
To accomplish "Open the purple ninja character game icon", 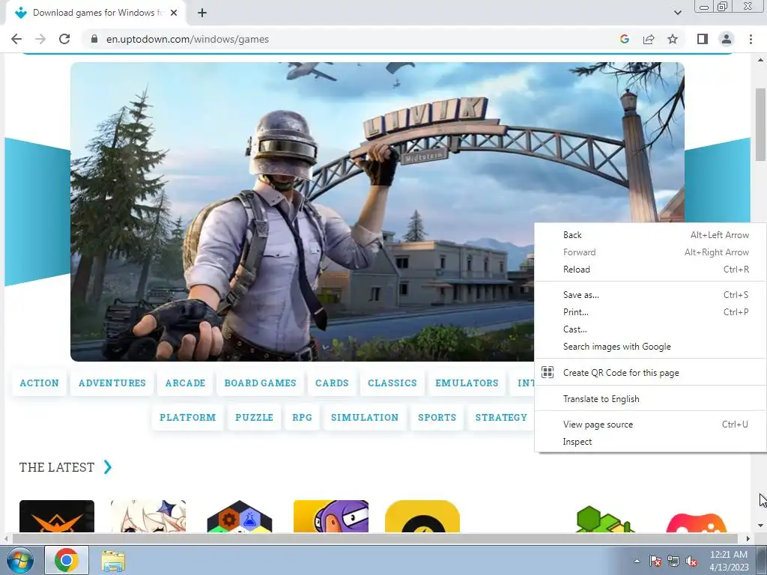I will 331,516.
